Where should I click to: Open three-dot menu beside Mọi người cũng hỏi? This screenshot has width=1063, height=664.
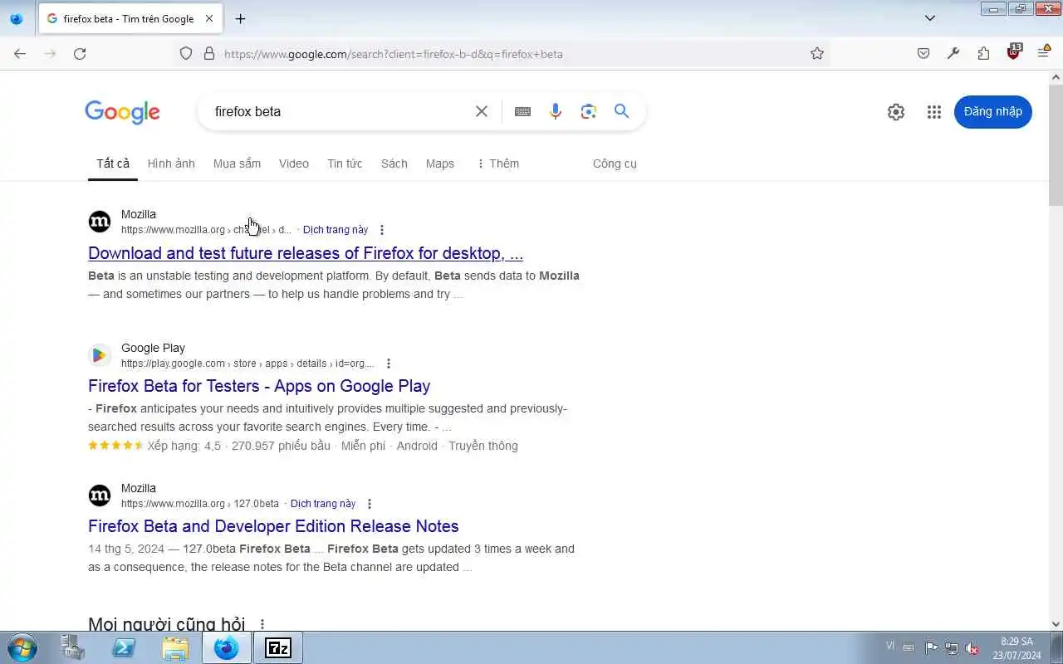click(262, 624)
